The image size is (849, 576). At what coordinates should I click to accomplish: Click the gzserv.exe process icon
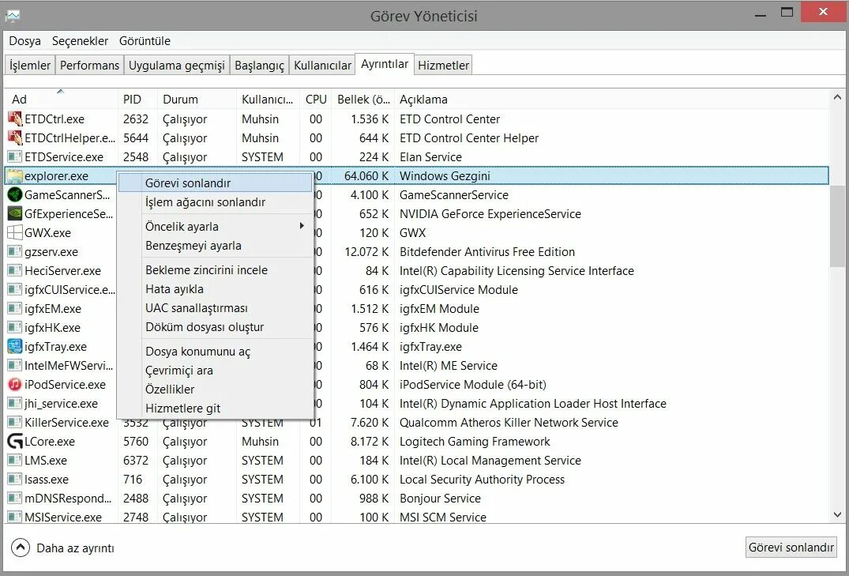[15, 251]
